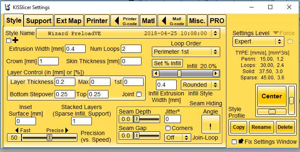The height and width of the screenshot is (152, 300).
Task: Click the KISSlicer logo in the title bar
Action: (7, 7)
